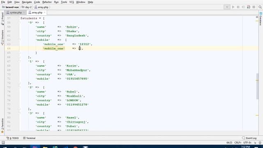This screenshot has width=263, height=148.
Task: Open the View menu
Action: (x=17, y=2)
